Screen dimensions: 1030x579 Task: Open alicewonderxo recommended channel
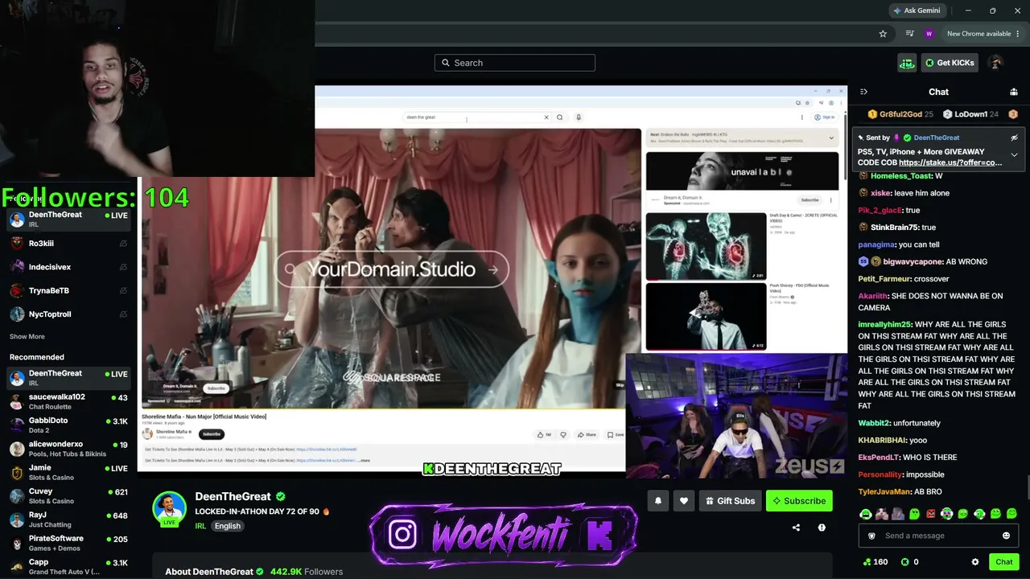68,449
